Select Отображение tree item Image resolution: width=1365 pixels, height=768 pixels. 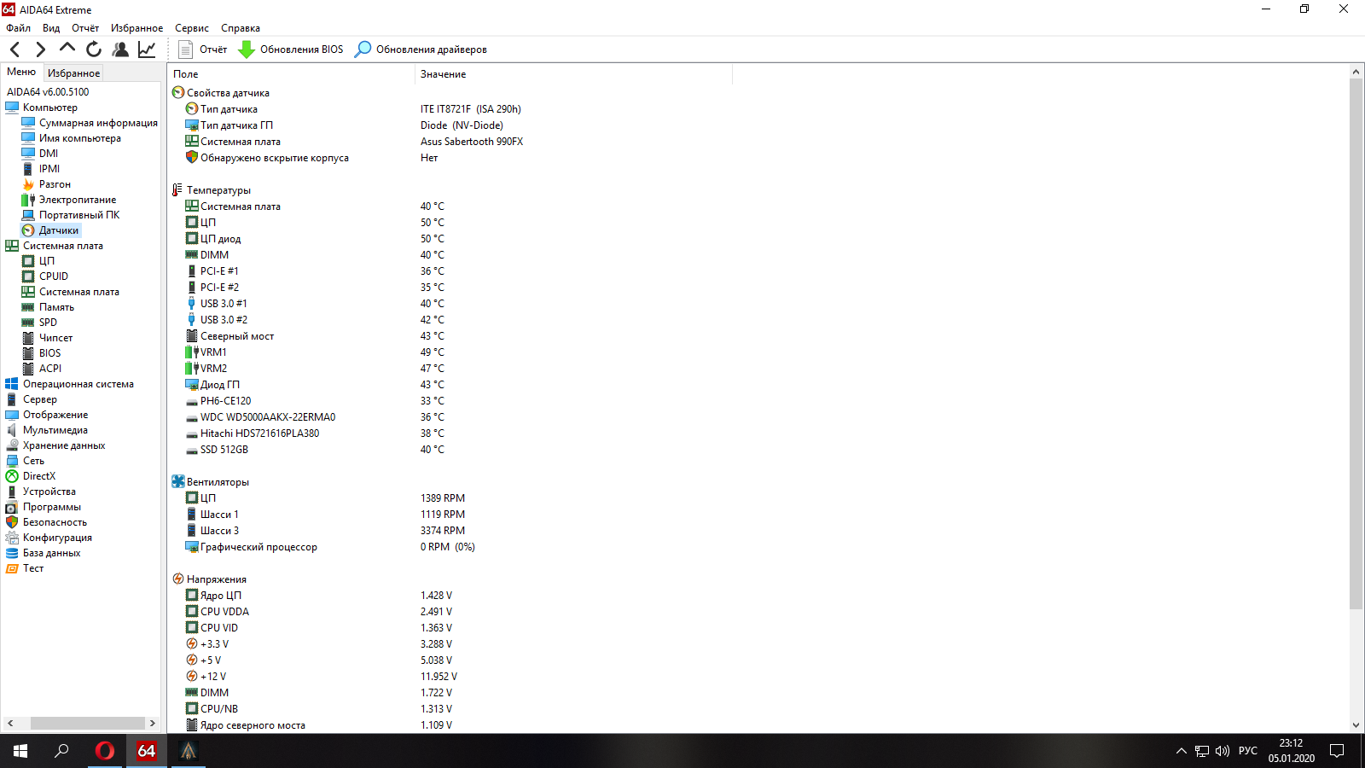pyautogui.click(x=55, y=415)
